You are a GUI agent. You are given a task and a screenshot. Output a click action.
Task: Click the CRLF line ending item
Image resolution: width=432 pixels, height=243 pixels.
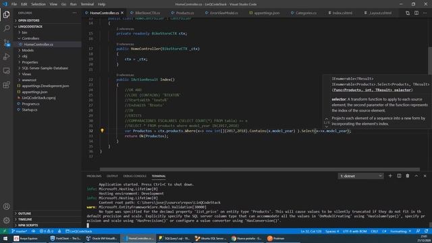(x=374, y=231)
